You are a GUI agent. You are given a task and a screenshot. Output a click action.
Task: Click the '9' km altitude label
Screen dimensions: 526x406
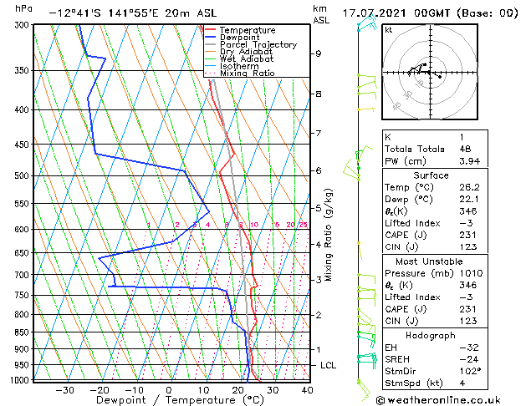(x=319, y=53)
